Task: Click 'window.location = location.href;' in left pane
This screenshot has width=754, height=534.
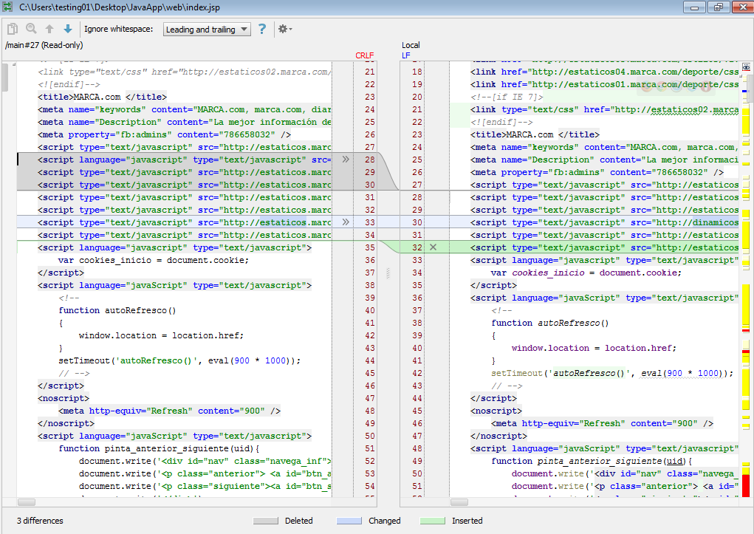Action: pos(161,335)
